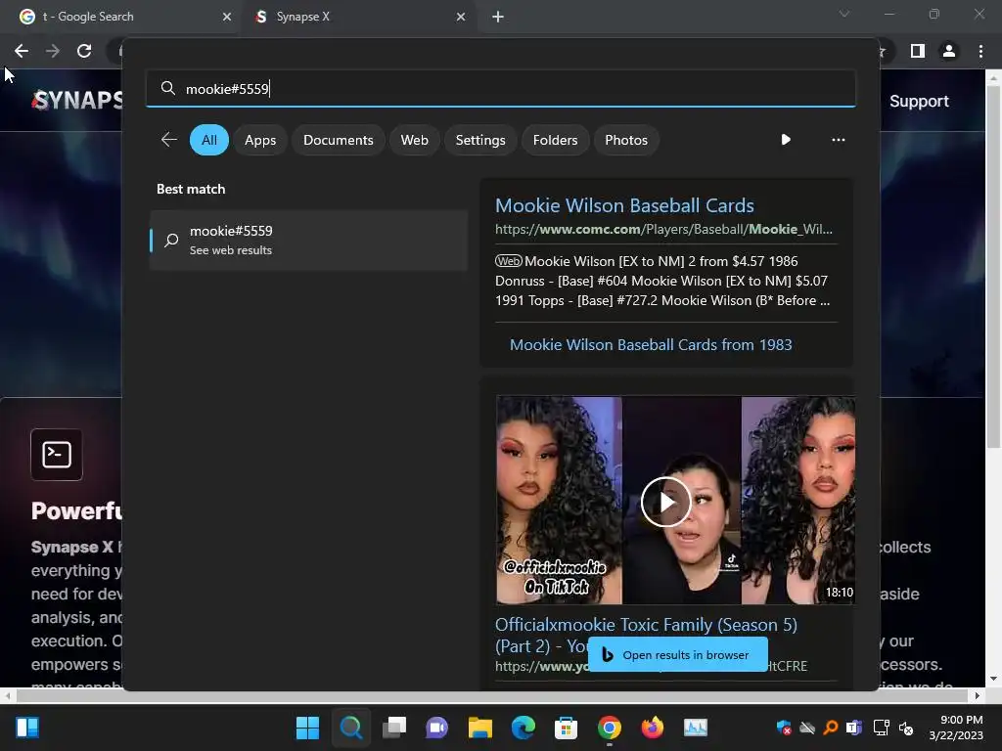1002x751 pixels.
Task: Click the Chrome back navigation arrow
Action: coord(22,51)
